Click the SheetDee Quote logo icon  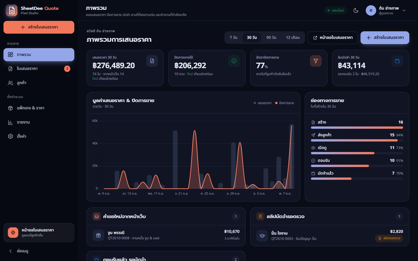coord(12,10)
